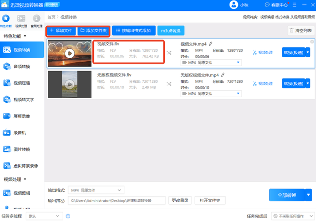
Task: Open 图片转换 in the sidebar
Action: point(22,149)
